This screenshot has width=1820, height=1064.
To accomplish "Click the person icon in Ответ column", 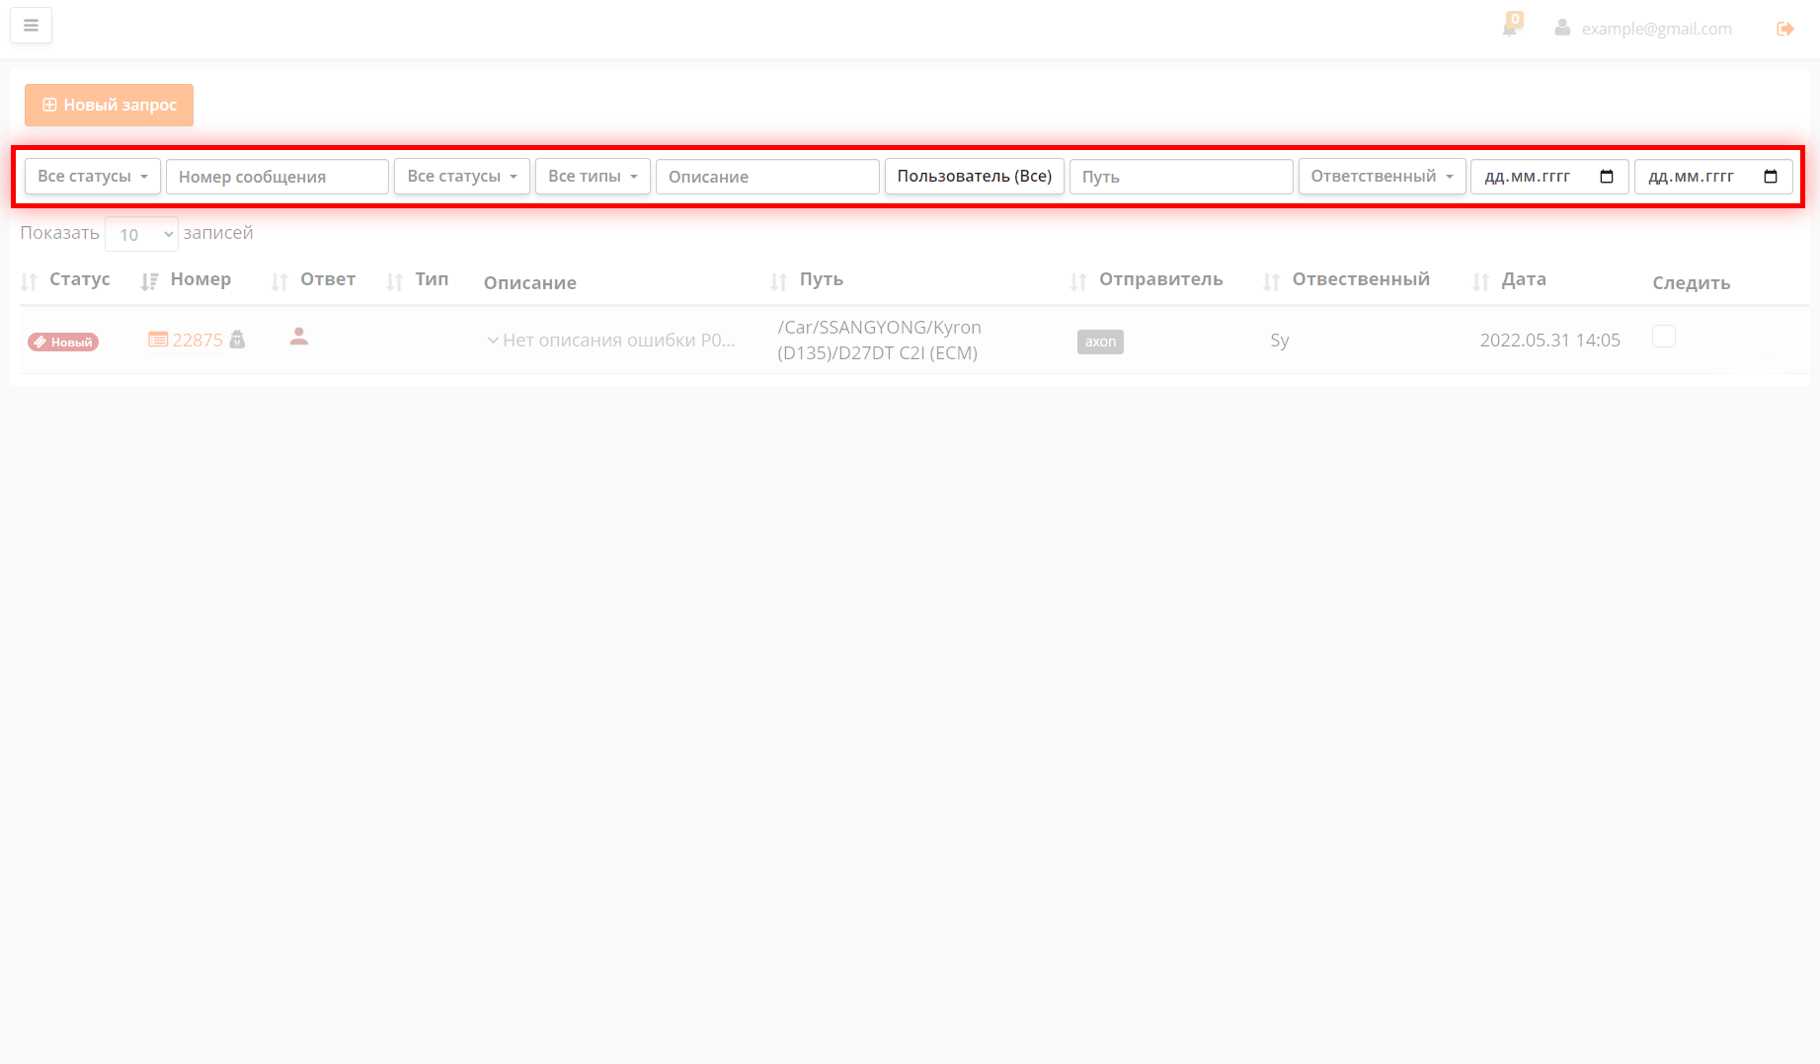I will point(299,338).
